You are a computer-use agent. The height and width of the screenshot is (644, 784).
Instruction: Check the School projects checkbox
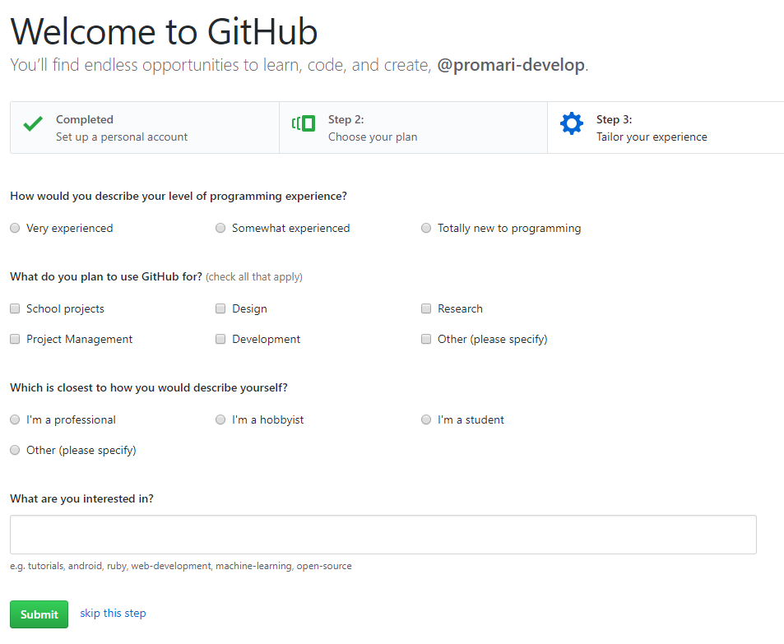[15, 308]
